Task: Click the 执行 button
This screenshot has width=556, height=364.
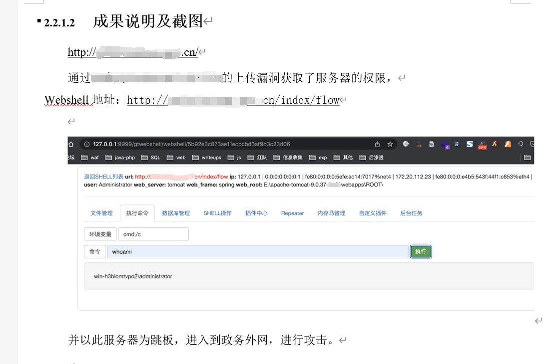Action: click(421, 252)
